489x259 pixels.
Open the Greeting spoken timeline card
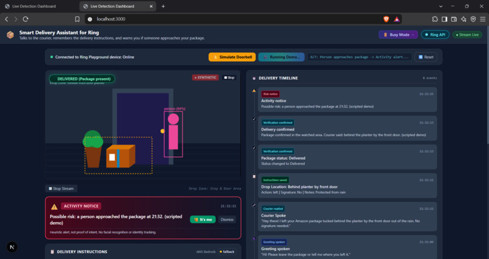[x=348, y=247]
